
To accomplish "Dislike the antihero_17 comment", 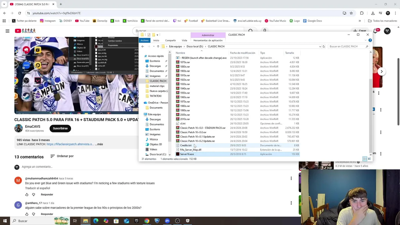I will (x=34, y=214).
